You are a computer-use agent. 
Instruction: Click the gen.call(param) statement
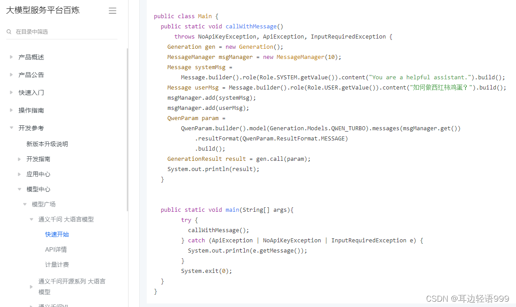coord(283,159)
